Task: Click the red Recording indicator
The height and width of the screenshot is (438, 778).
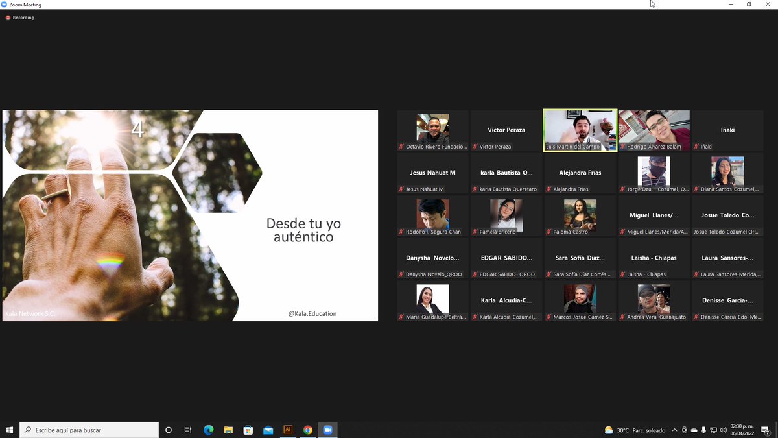Action: pos(20,18)
